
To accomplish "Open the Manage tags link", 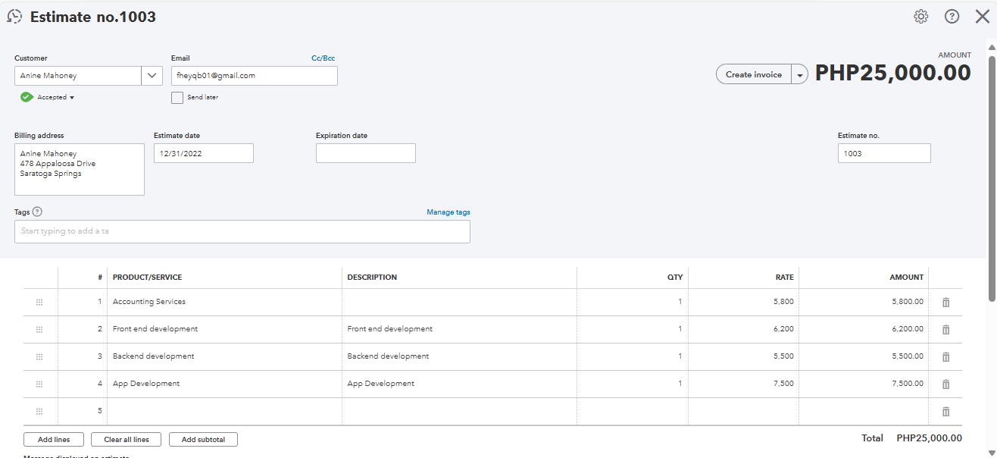I will pos(448,212).
